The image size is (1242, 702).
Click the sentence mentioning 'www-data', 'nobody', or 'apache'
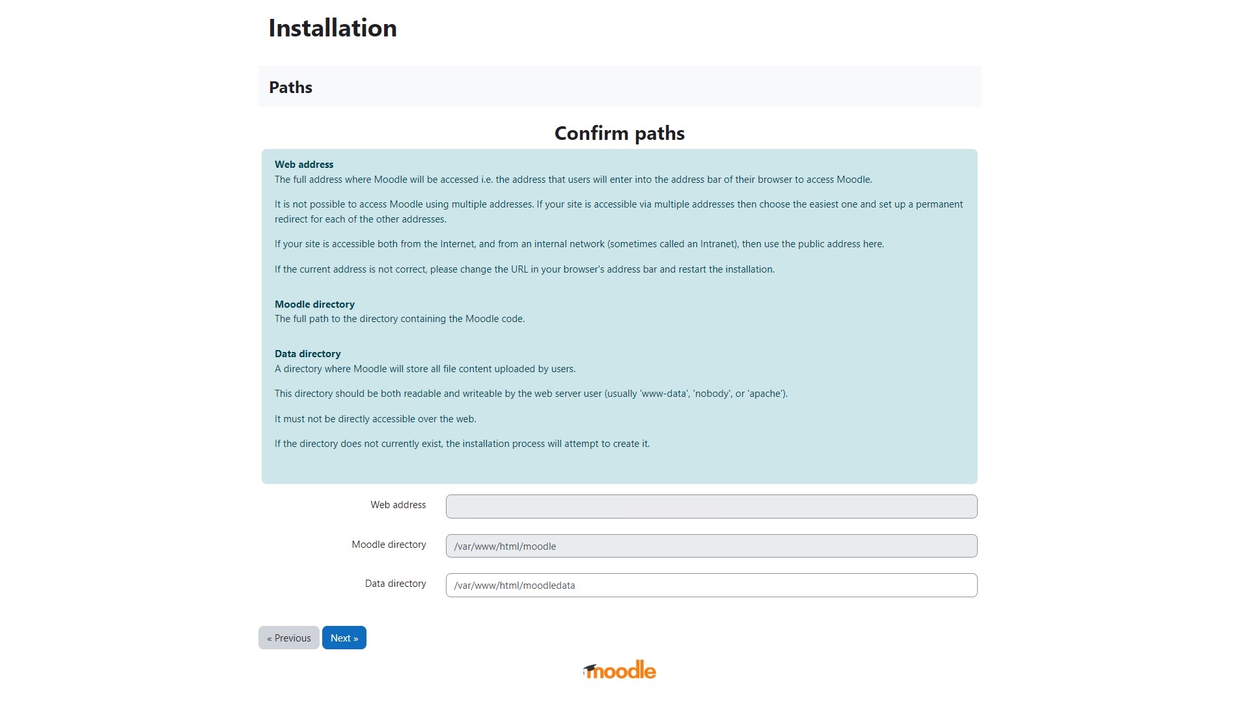pyautogui.click(x=531, y=394)
